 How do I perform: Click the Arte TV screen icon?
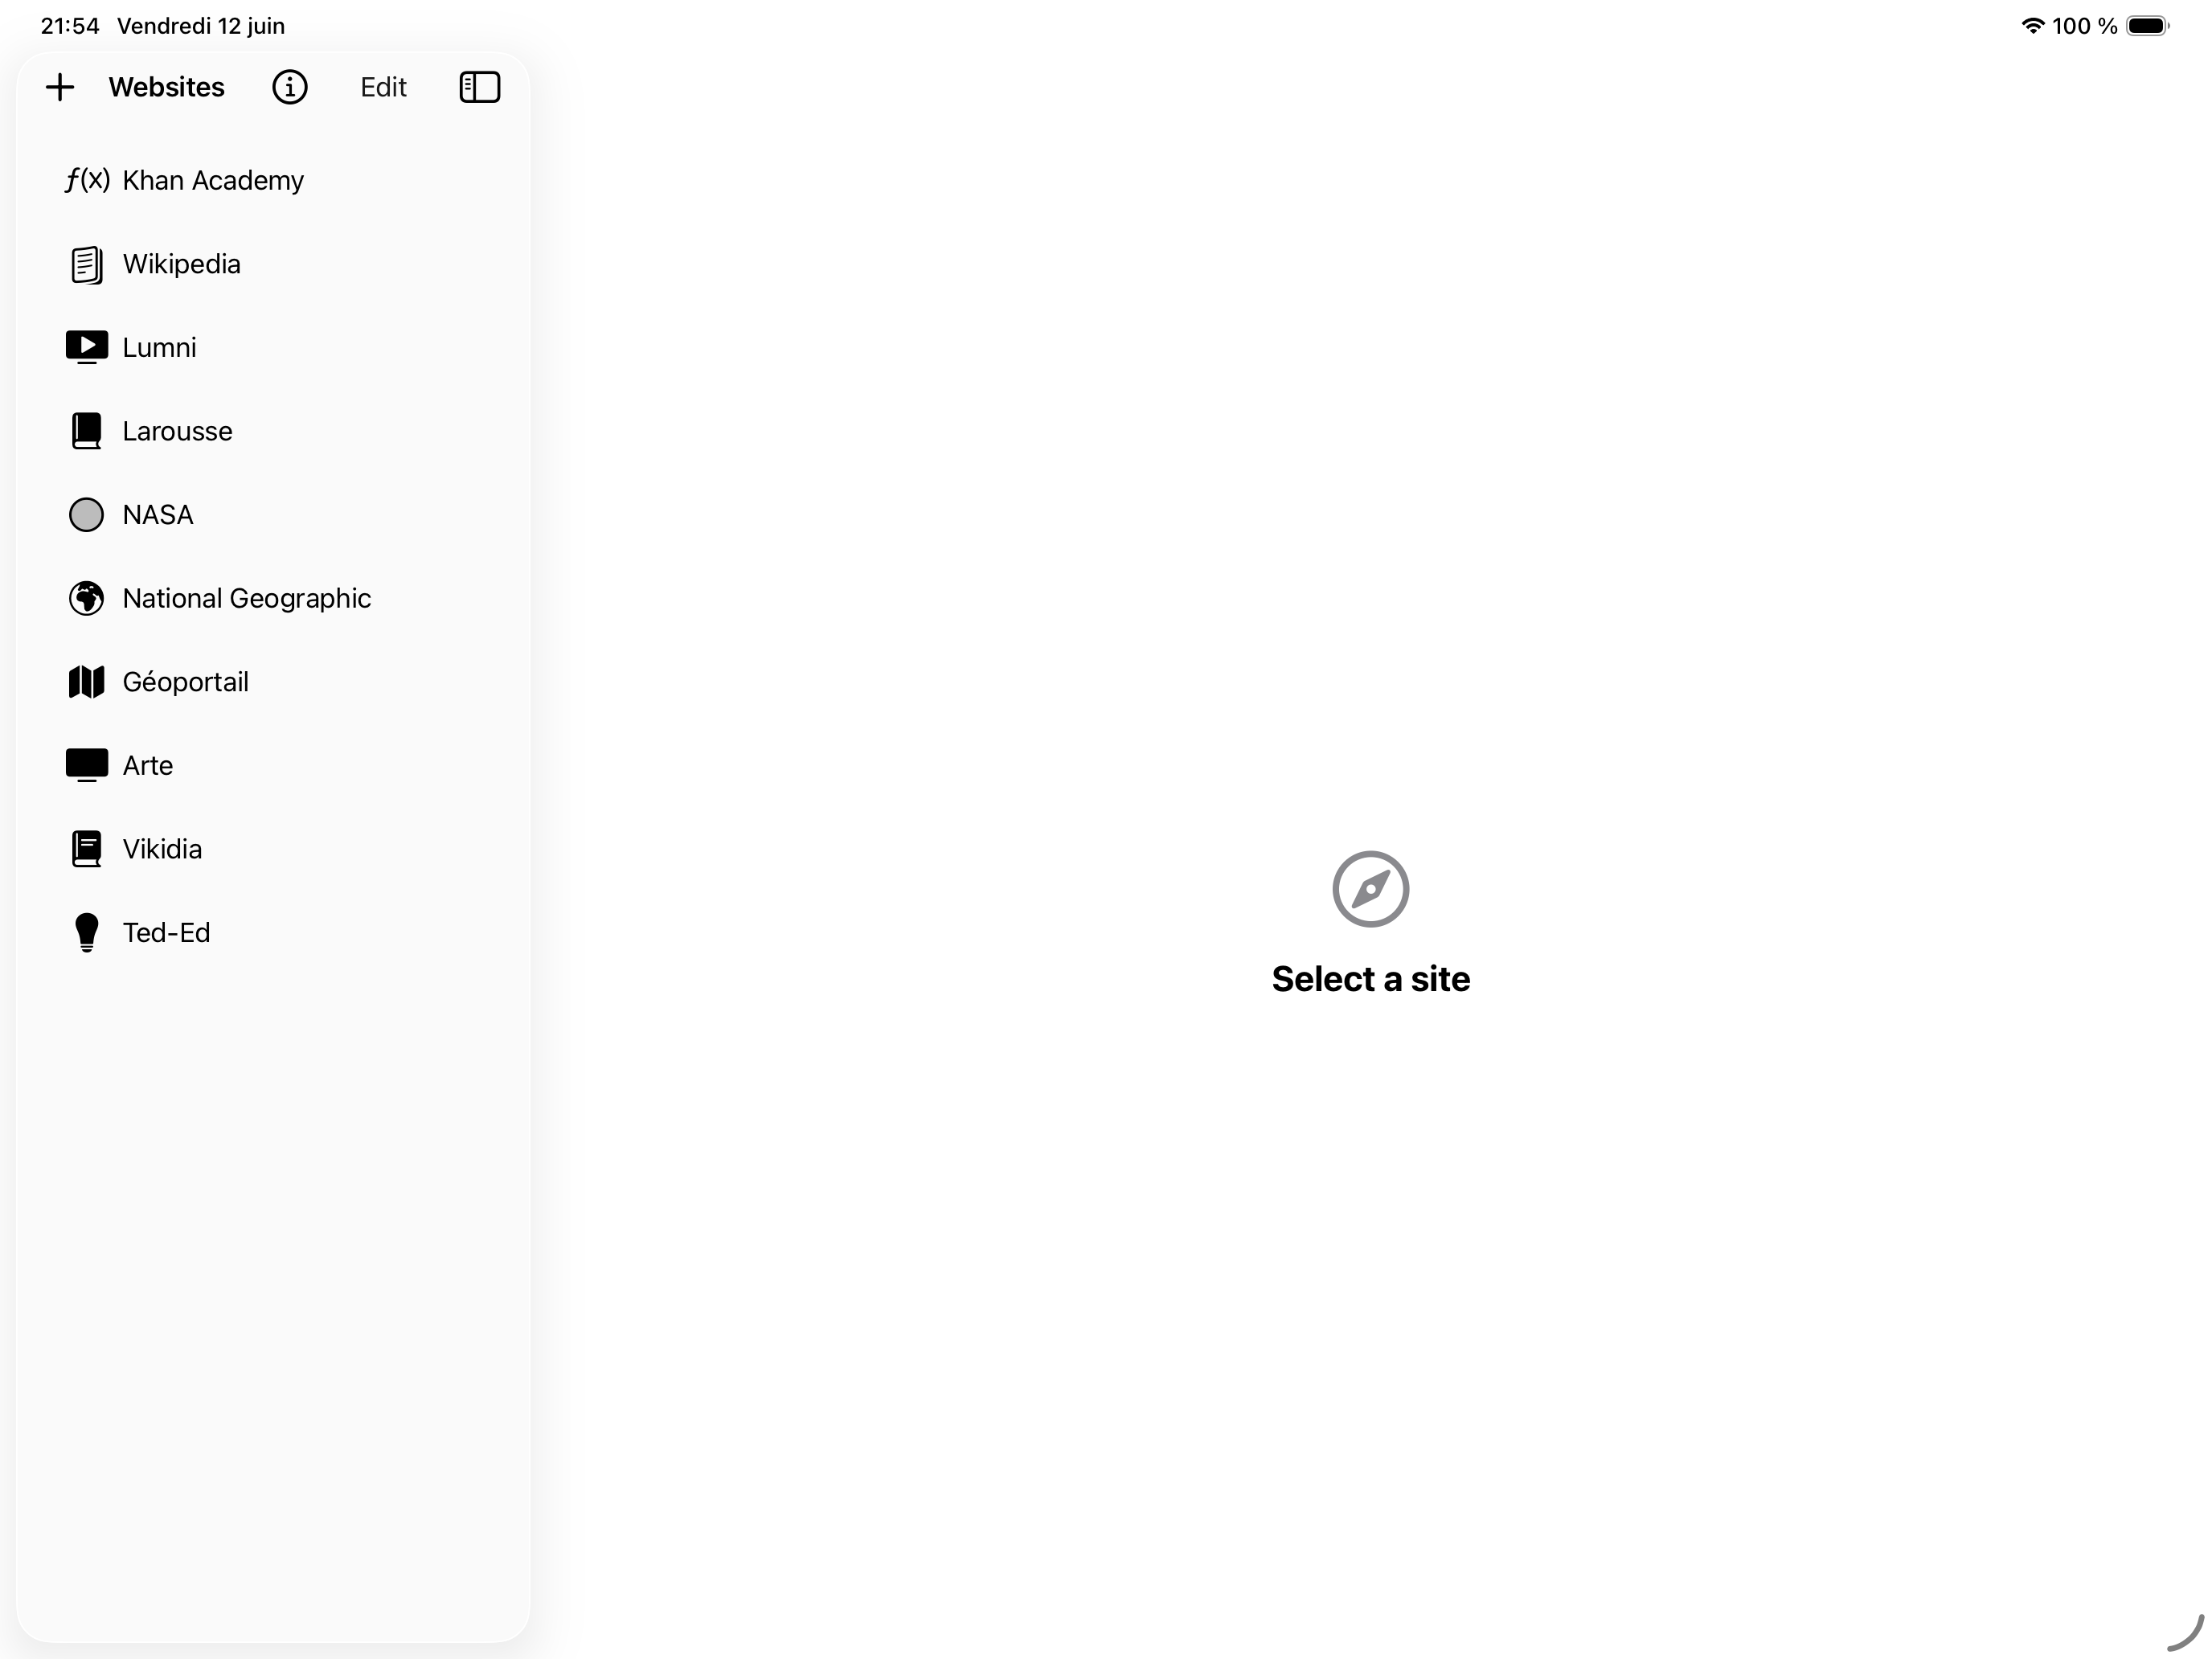click(87, 765)
